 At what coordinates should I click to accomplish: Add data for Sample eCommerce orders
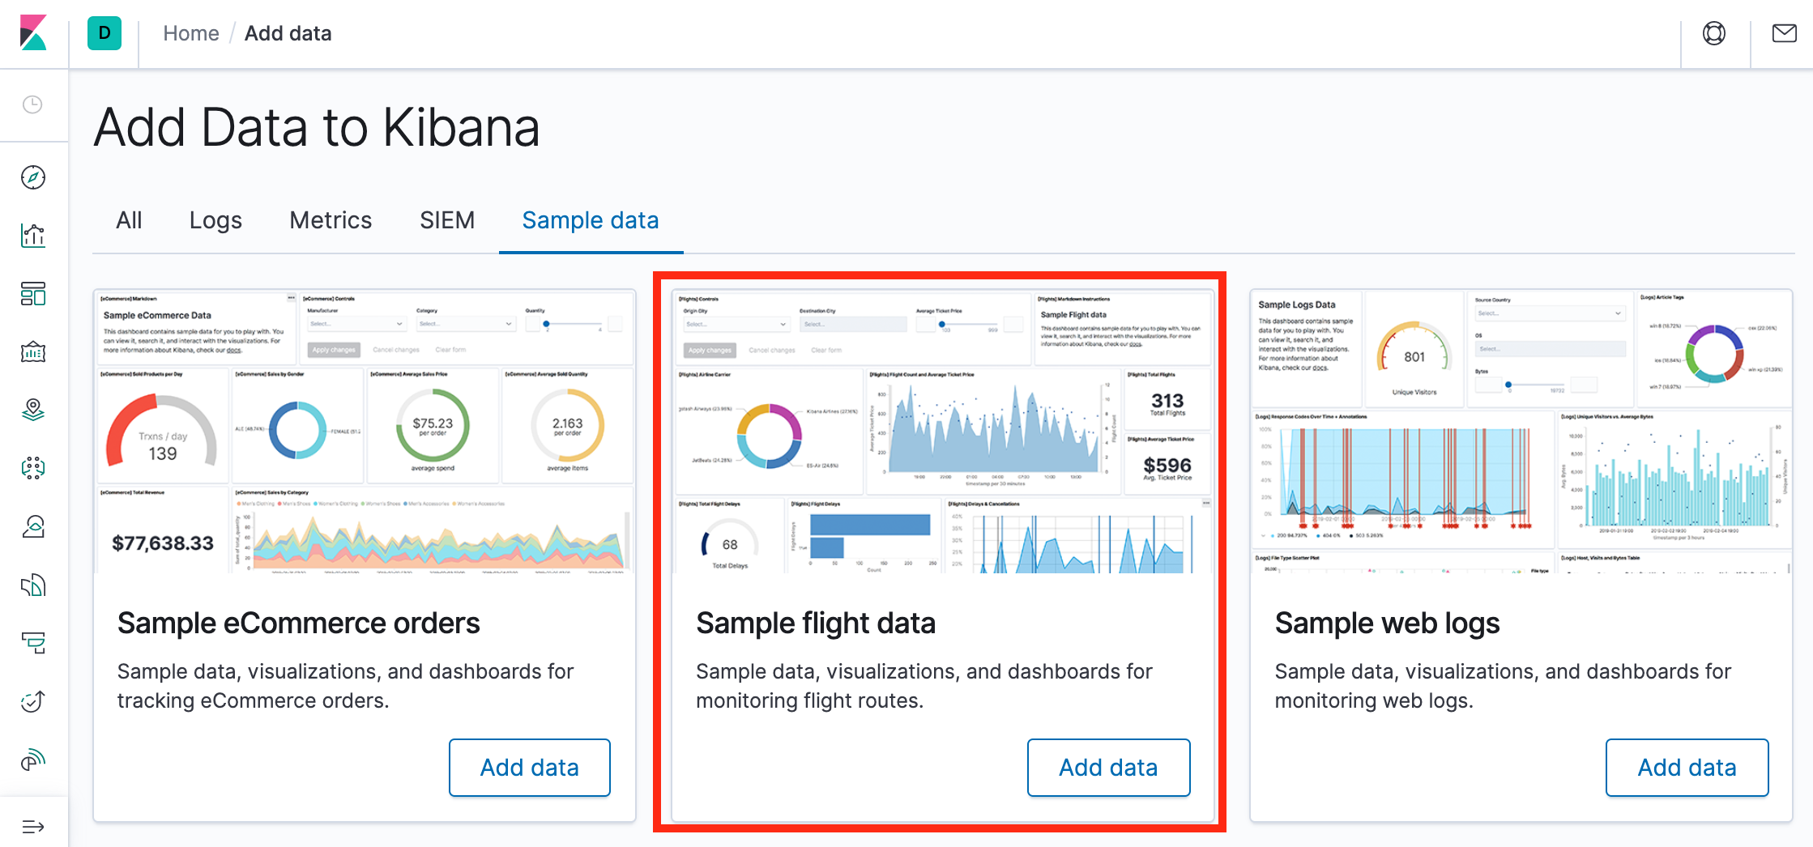(530, 768)
